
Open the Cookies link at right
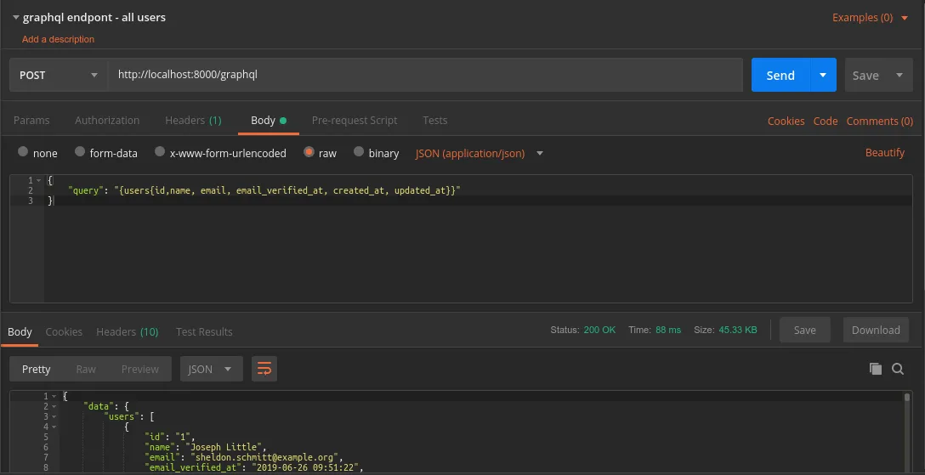pyautogui.click(x=786, y=121)
